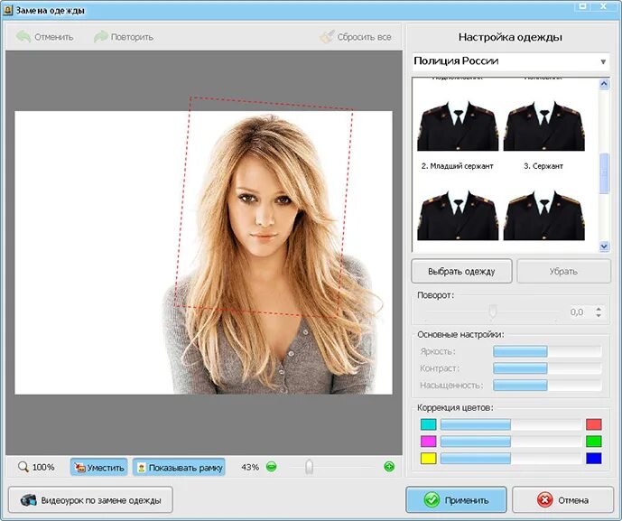Click Видеоурок по замене одежды button

pos(90,500)
